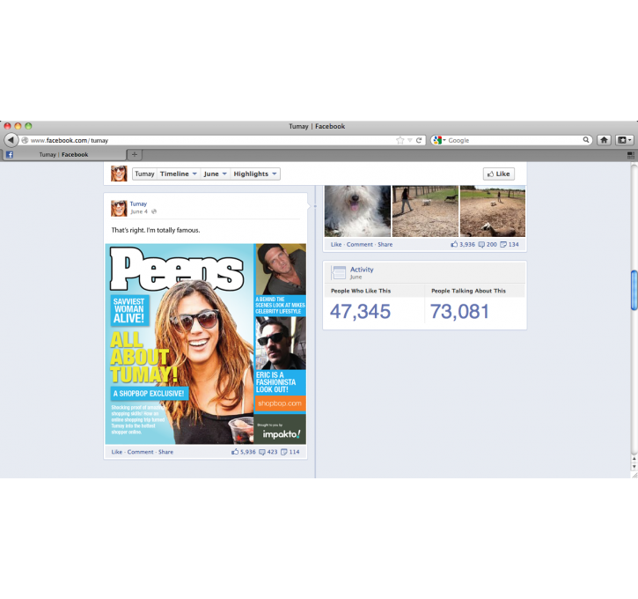Click the vertical scrollbar thumb
638x599 pixels.
pyautogui.click(x=634, y=290)
